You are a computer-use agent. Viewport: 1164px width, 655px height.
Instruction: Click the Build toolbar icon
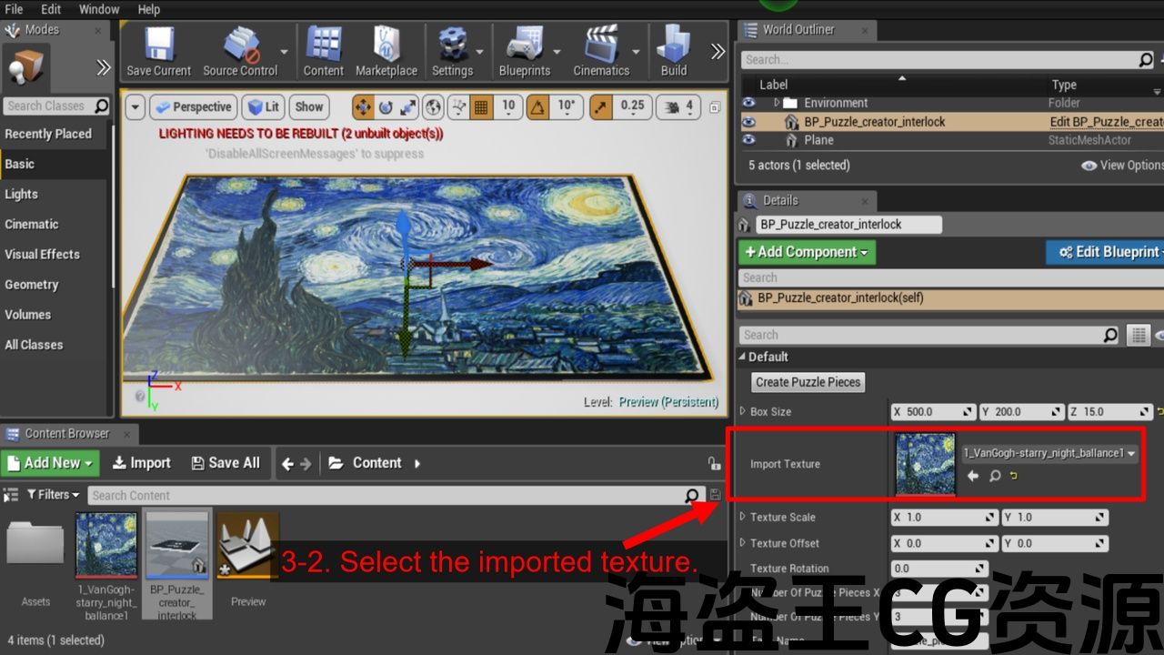click(674, 52)
